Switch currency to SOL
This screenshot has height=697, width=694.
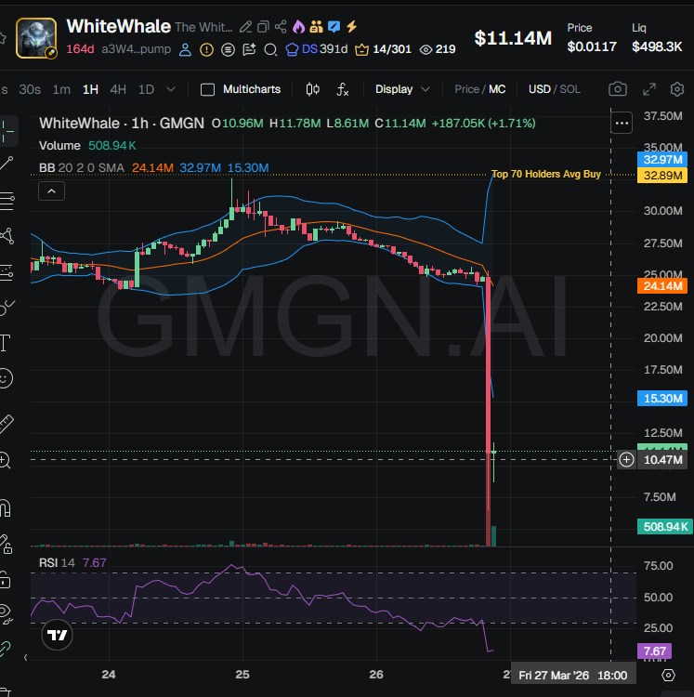tap(570, 89)
